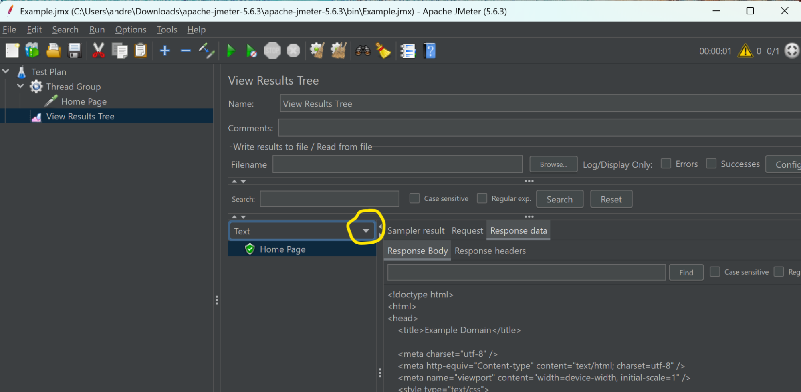
Task: Click the Browse... button
Action: pos(553,164)
